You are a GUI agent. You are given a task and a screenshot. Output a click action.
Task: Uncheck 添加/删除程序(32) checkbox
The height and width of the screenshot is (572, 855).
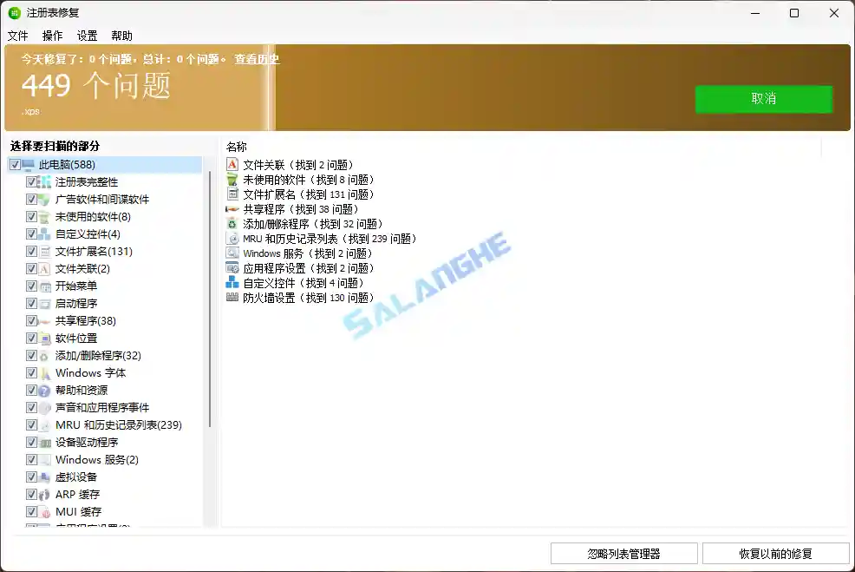[31, 355]
